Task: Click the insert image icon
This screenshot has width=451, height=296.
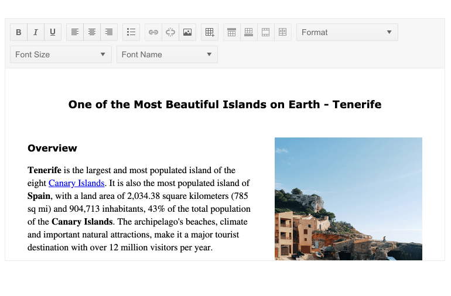Action: pyautogui.click(x=187, y=32)
